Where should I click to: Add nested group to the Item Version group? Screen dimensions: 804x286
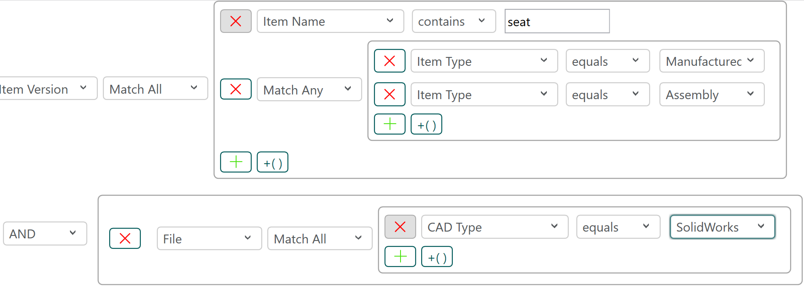pyautogui.click(x=272, y=162)
